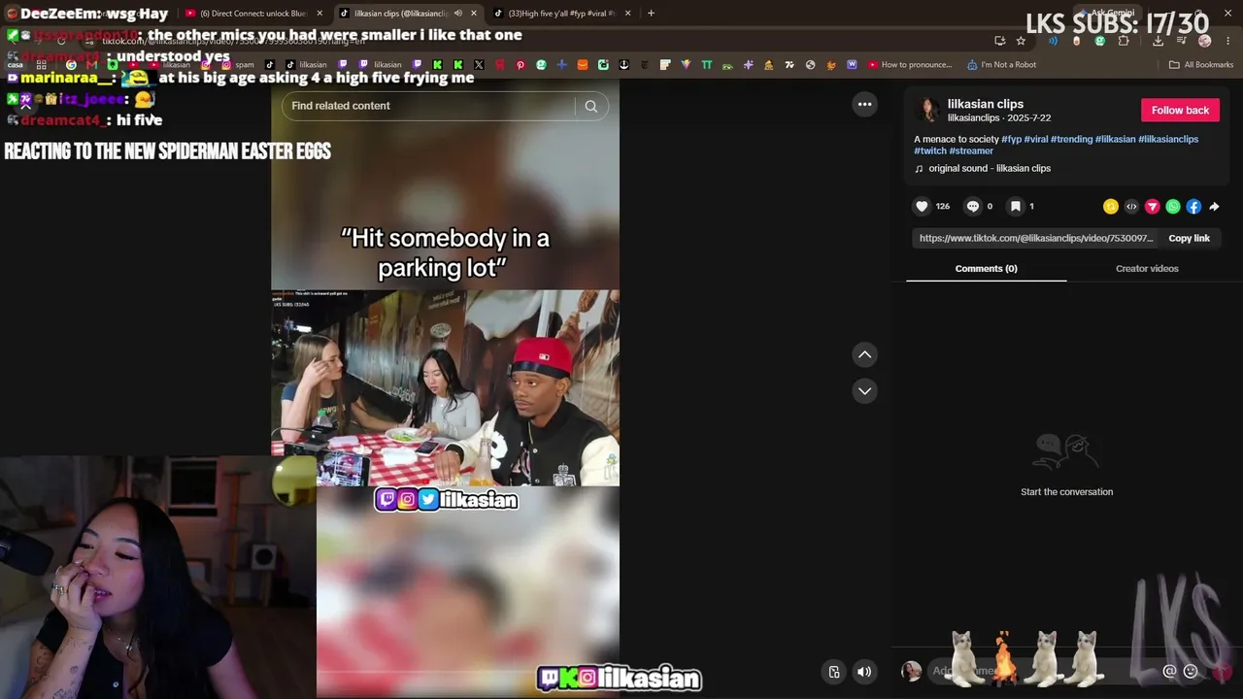Viewport: 1243px width, 699px height.
Task: Expand the All Bookmarks folder
Action: (1201, 65)
